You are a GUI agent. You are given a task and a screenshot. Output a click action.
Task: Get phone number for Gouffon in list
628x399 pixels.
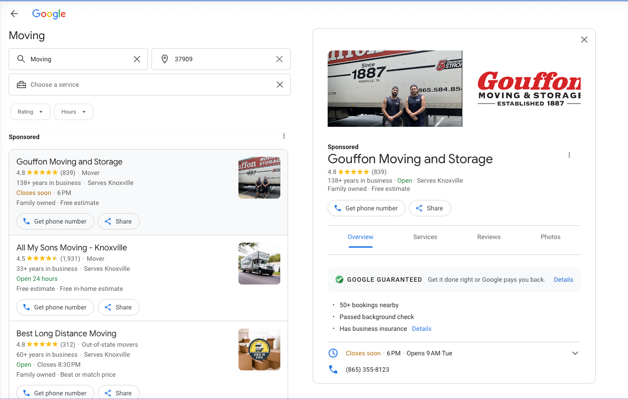pos(56,221)
